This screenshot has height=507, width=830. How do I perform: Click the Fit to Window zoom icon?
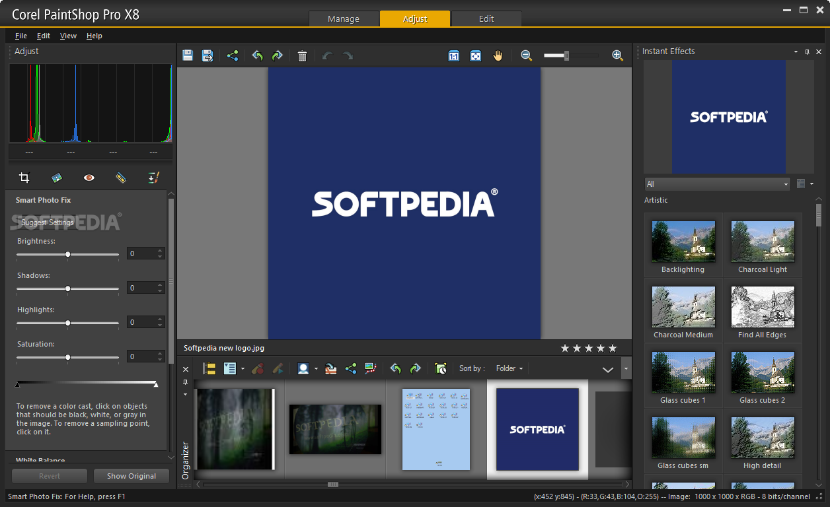coord(476,56)
